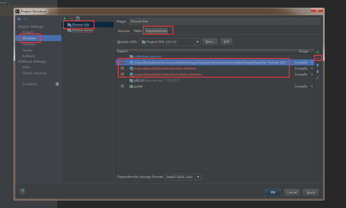Open Global Libraries settings
The image size is (346, 208).
point(34,73)
